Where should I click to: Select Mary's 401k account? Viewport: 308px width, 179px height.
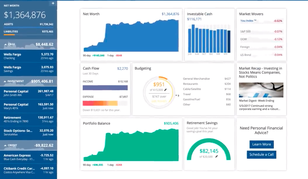pos(28,106)
